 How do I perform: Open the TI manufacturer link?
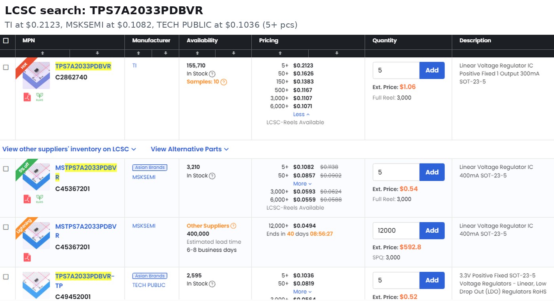135,66
